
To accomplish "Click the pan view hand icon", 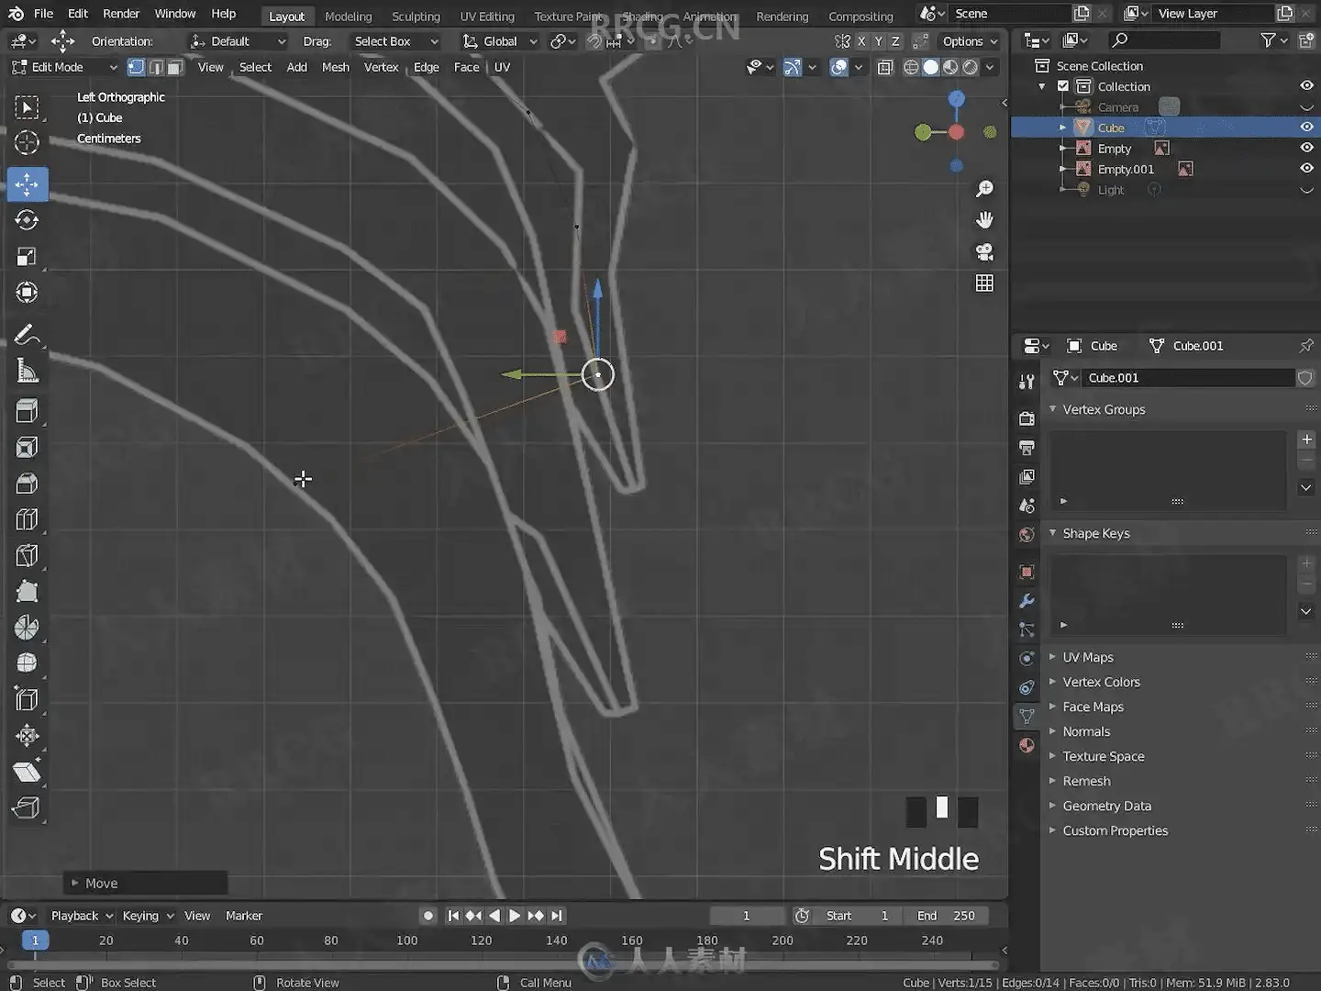I will 984,220.
